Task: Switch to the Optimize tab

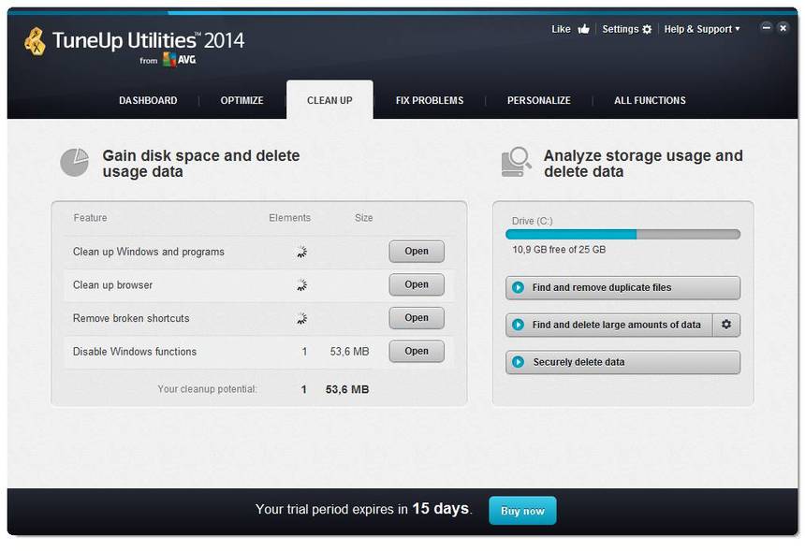Action: click(x=241, y=100)
